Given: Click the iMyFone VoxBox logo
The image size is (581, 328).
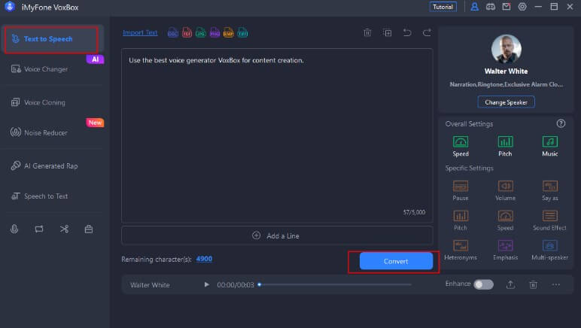Looking at the screenshot, I should [10, 7].
